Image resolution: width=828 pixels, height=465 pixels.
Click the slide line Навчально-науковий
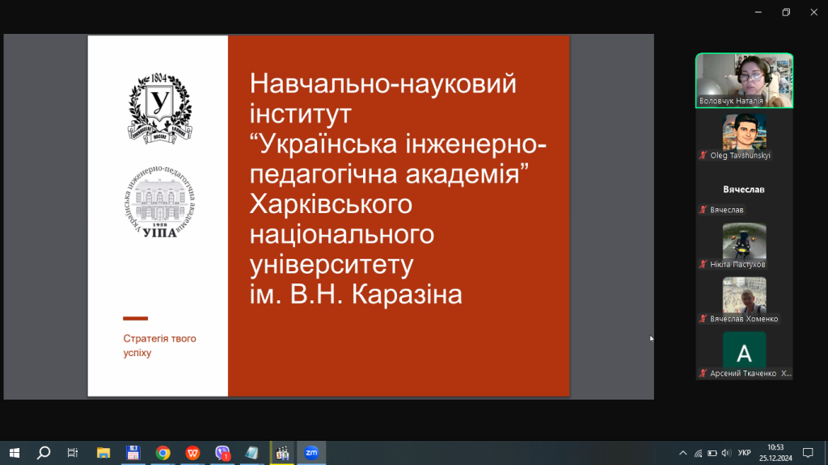382,84
